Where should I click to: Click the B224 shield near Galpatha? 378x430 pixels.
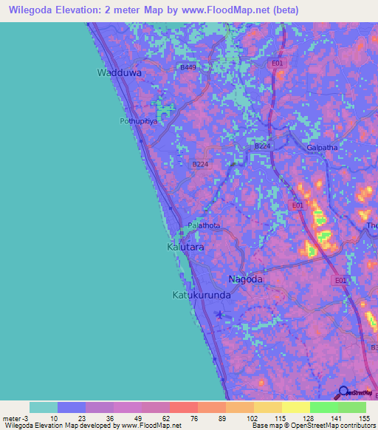263,146
